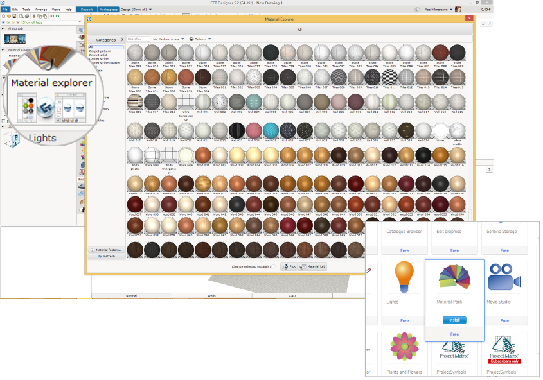Click the Lights lightbulb icon in Marketplace
543x380 pixels.
click(x=404, y=277)
